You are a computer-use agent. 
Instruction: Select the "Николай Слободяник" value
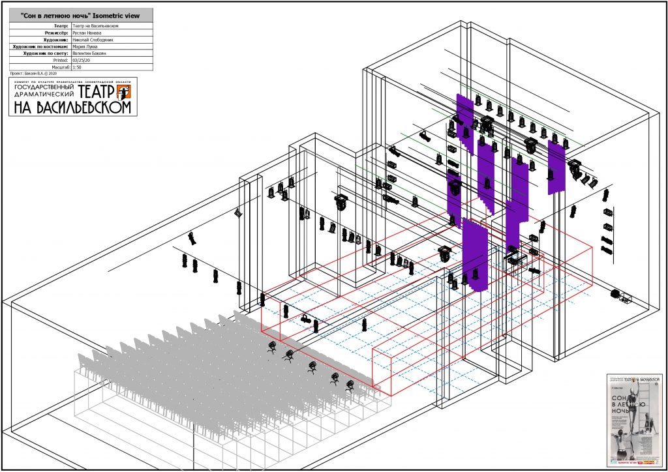[x=93, y=40]
